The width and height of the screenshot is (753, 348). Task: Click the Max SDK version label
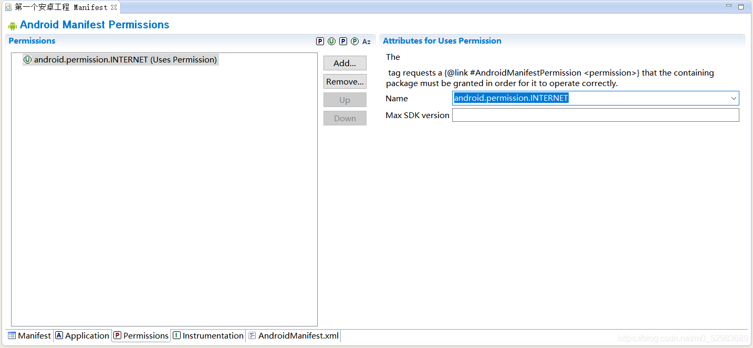tap(417, 115)
